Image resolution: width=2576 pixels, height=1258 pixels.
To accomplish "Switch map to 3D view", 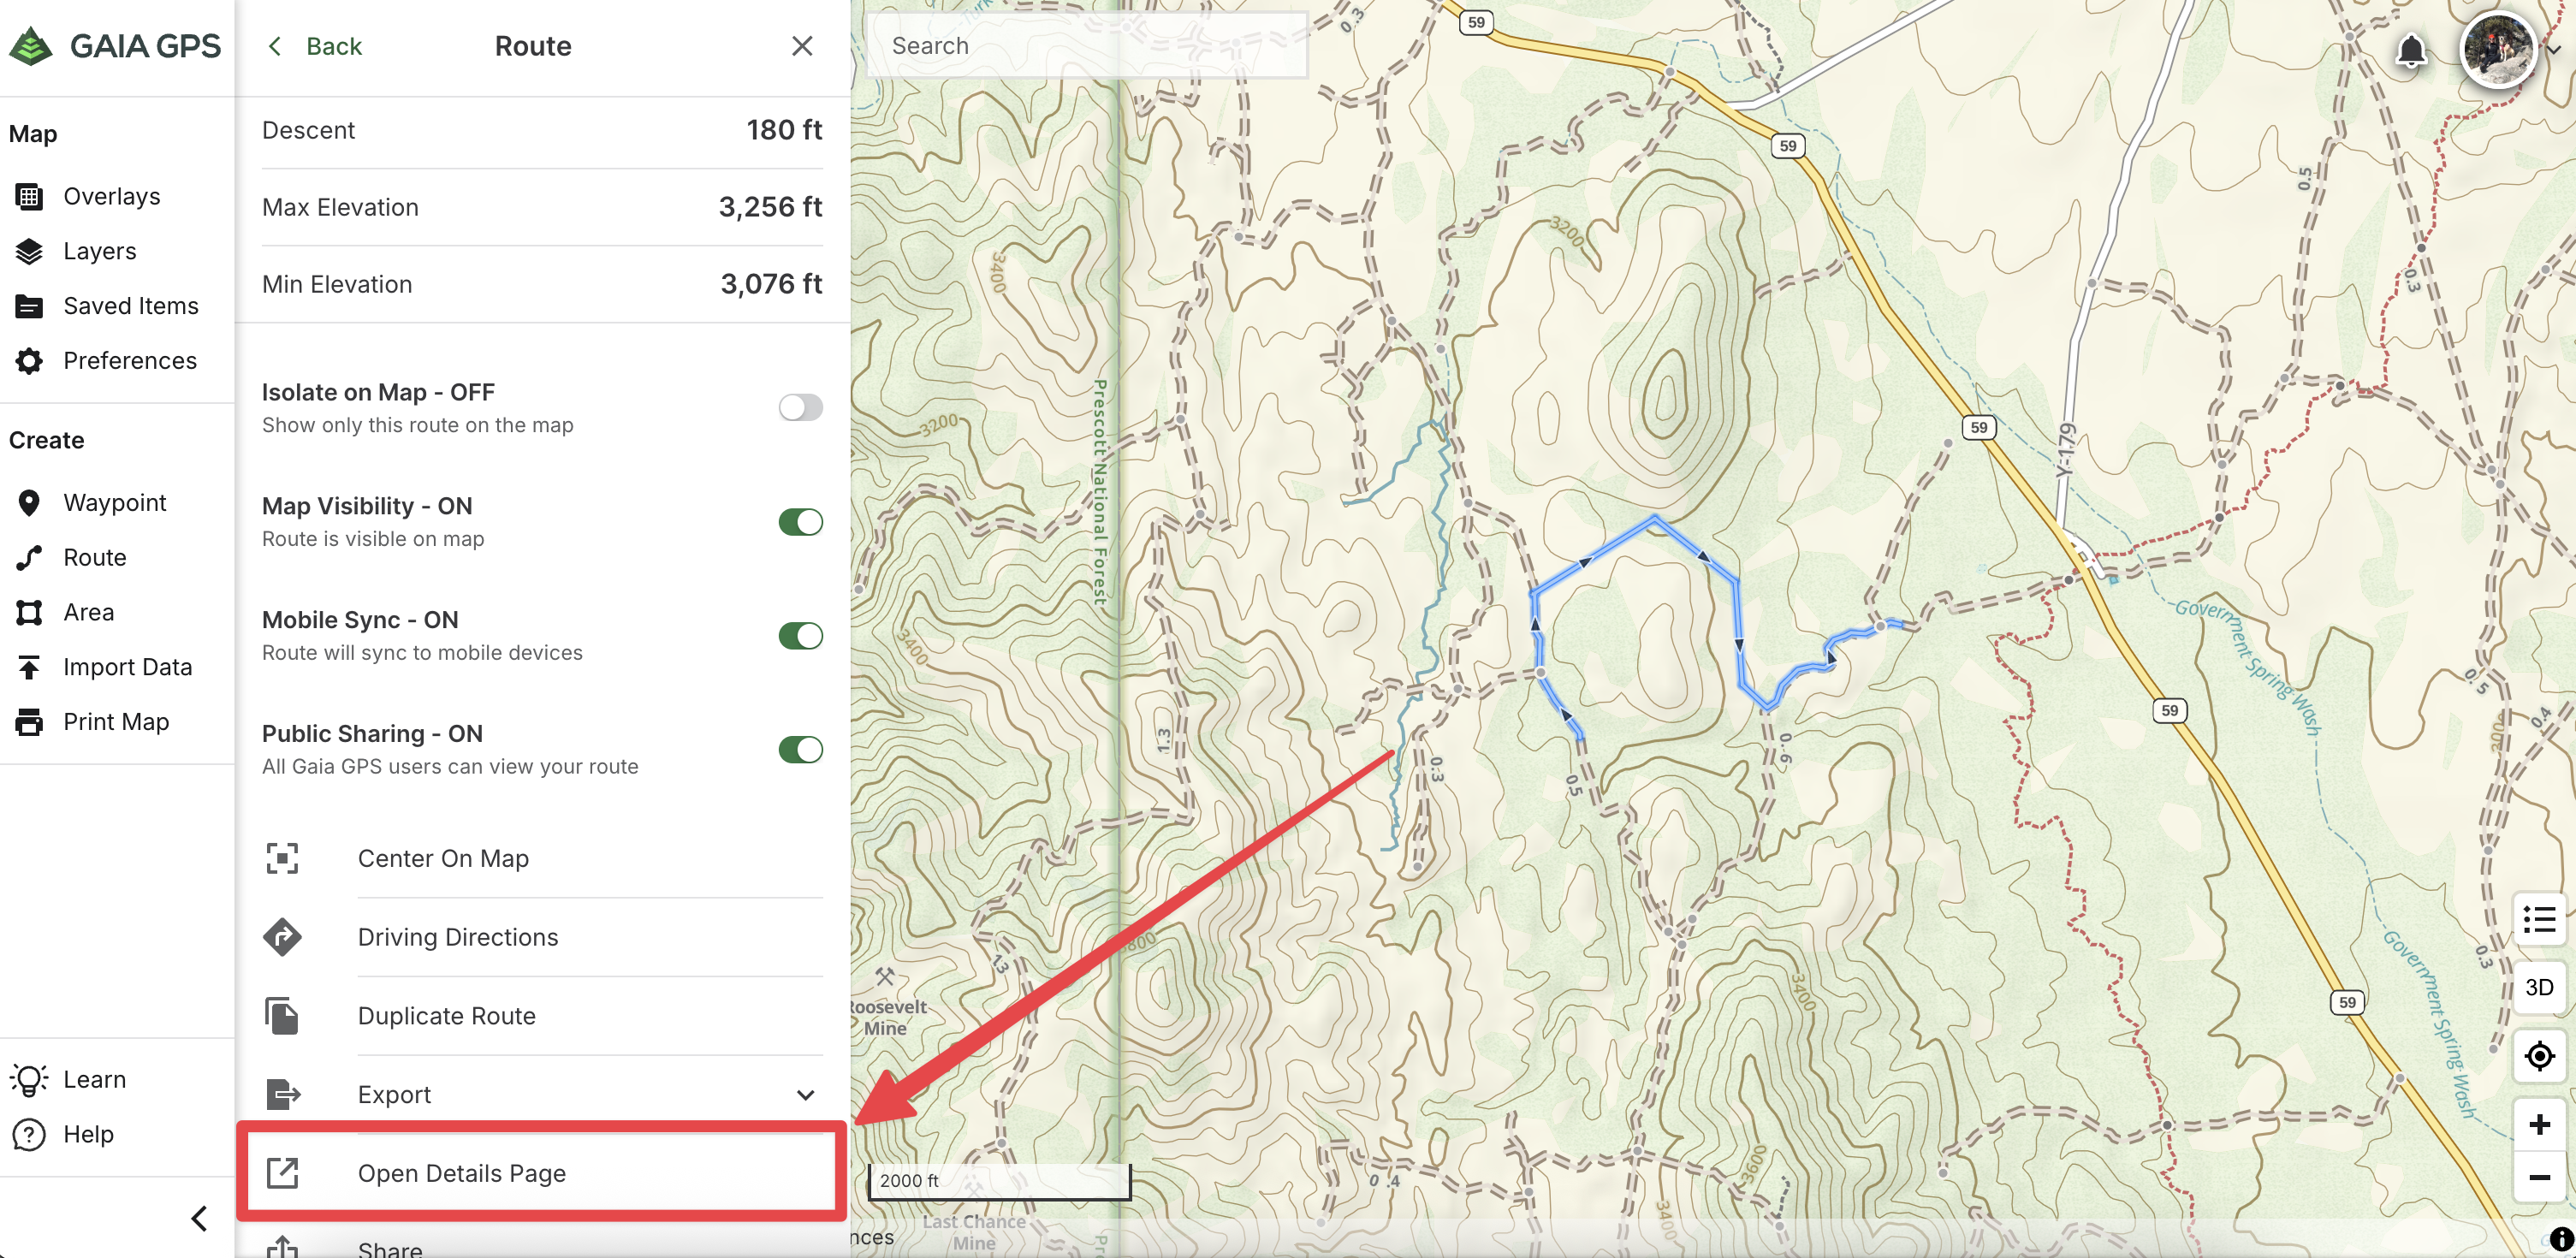I will [2538, 987].
